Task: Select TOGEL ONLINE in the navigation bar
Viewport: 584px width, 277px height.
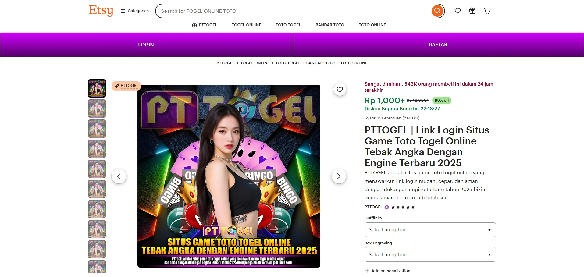Action: (x=246, y=25)
